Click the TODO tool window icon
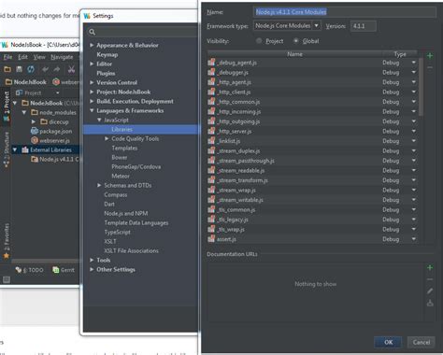This screenshot has height=355, width=443. coord(19,270)
